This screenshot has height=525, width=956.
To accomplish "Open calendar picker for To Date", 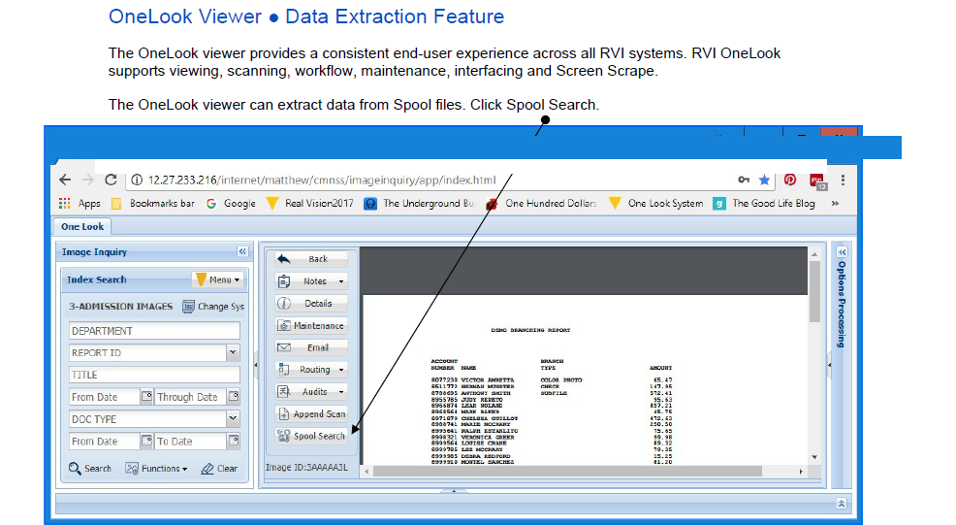I will (x=234, y=441).
